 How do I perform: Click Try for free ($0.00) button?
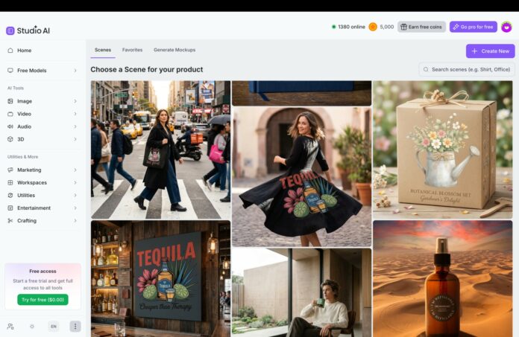pos(43,300)
